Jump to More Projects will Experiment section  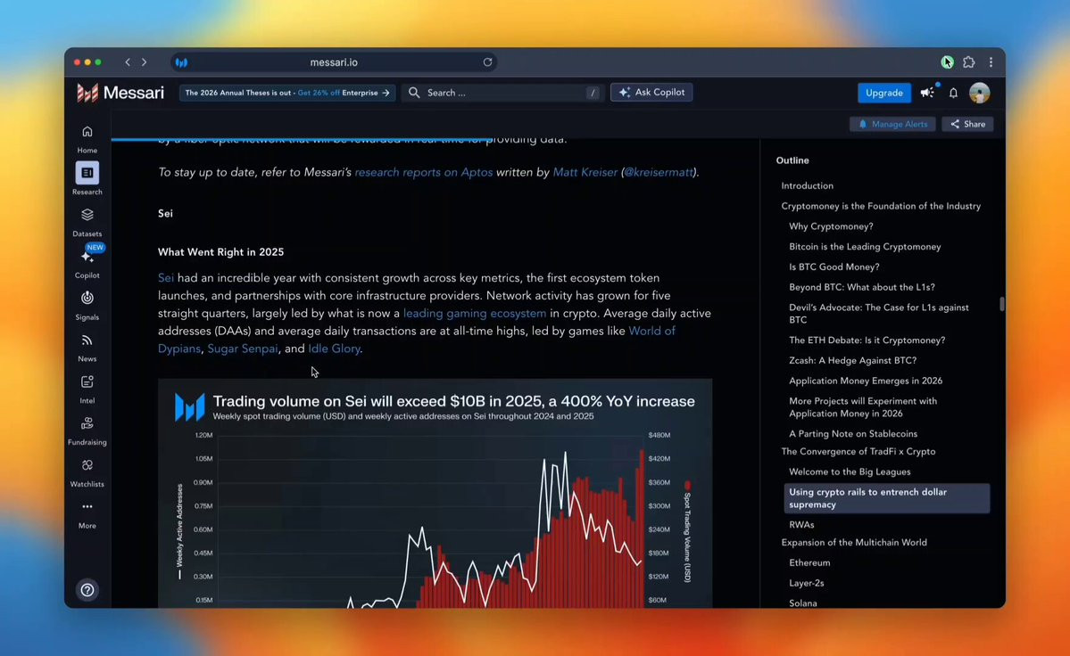863,407
